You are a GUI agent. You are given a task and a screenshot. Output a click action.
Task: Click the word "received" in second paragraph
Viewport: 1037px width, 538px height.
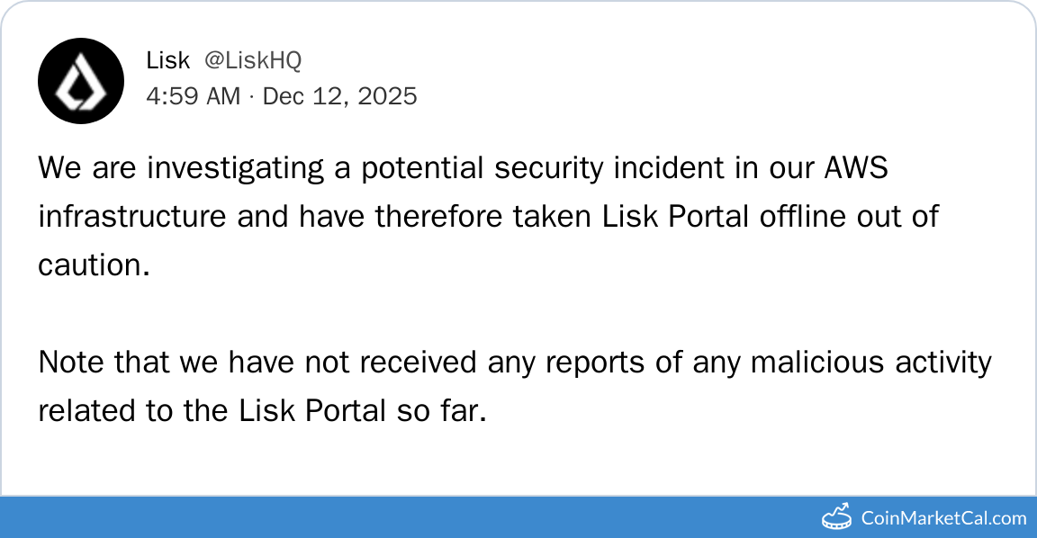pyautogui.click(x=417, y=363)
